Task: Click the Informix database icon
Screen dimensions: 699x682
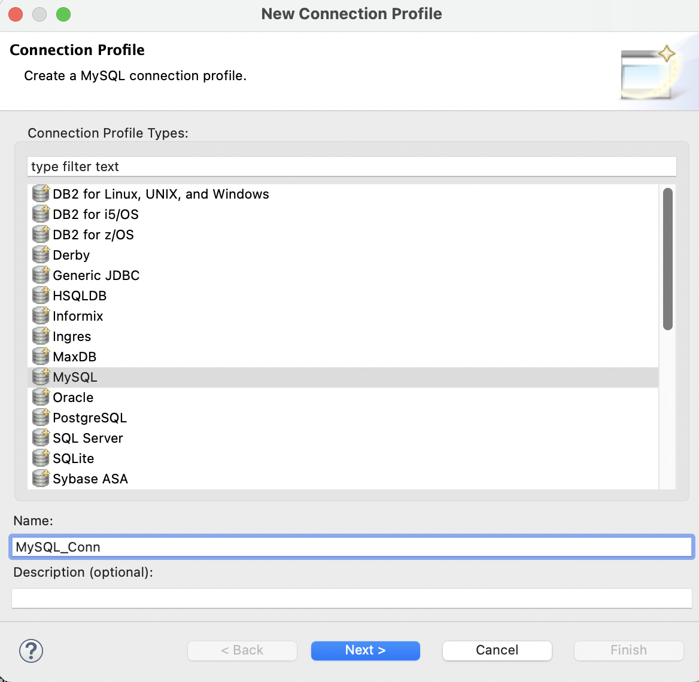Action: pyautogui.click(x=41, y=316)
